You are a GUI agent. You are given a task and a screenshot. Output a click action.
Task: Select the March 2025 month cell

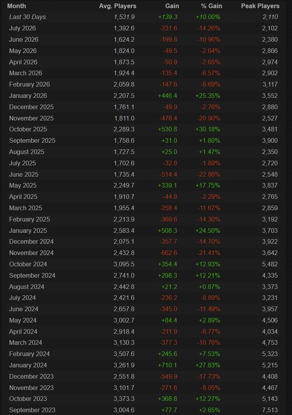point(26,208)
